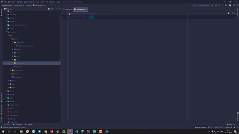Open the Terminal tool window
Screen dimensions: 239x134
click(28, 125)
